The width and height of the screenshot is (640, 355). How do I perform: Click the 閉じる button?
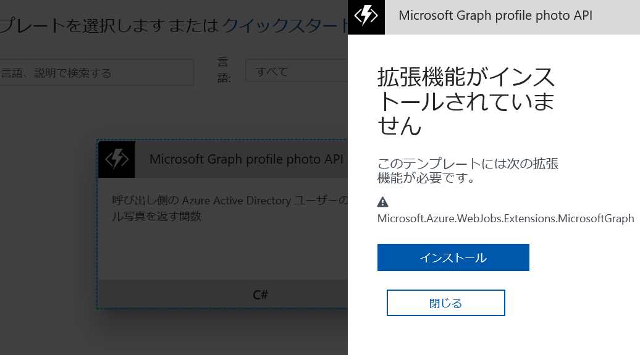446,303
